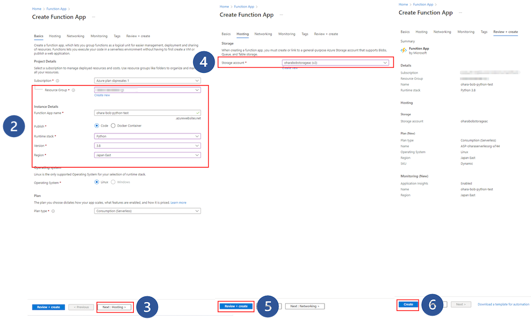Screen dimensions: 531x321
Task: Click the Next : Networking > button
Action: (x=305, y=306)
